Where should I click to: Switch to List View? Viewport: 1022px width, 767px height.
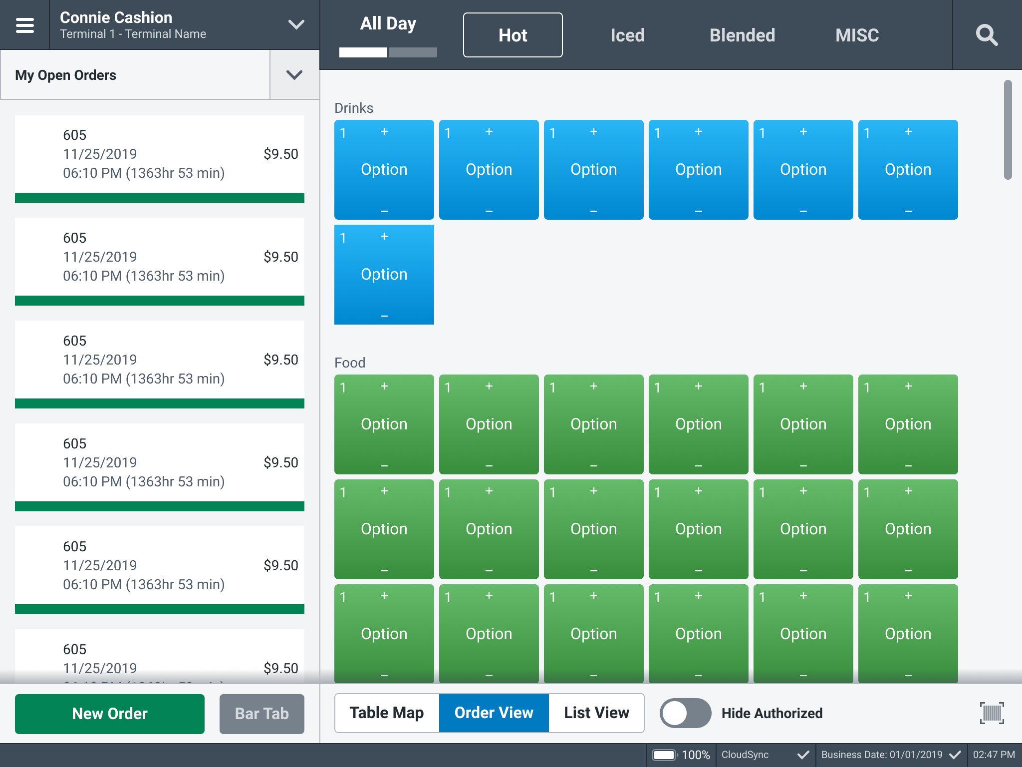click(x=596, y=713)
